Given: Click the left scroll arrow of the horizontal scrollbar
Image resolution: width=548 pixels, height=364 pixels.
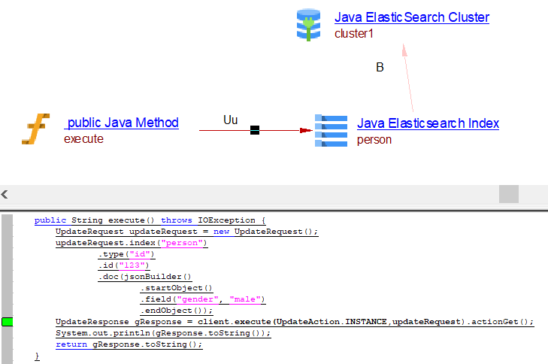Looking at the screenshot, I should pyautogui.click(x=5, y=195).
